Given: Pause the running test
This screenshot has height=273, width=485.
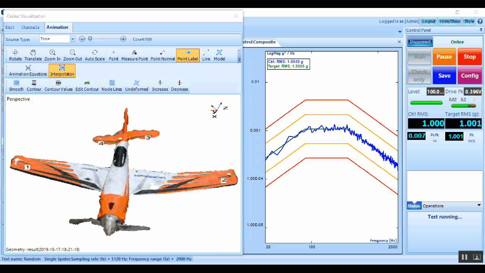Looking at the screenshot, I should click(x=444, y=56).
